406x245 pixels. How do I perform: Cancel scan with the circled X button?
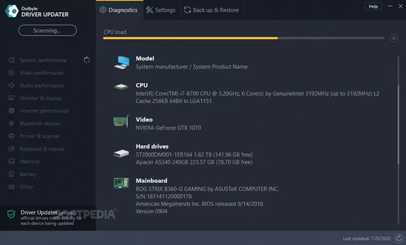click(394, 38)
